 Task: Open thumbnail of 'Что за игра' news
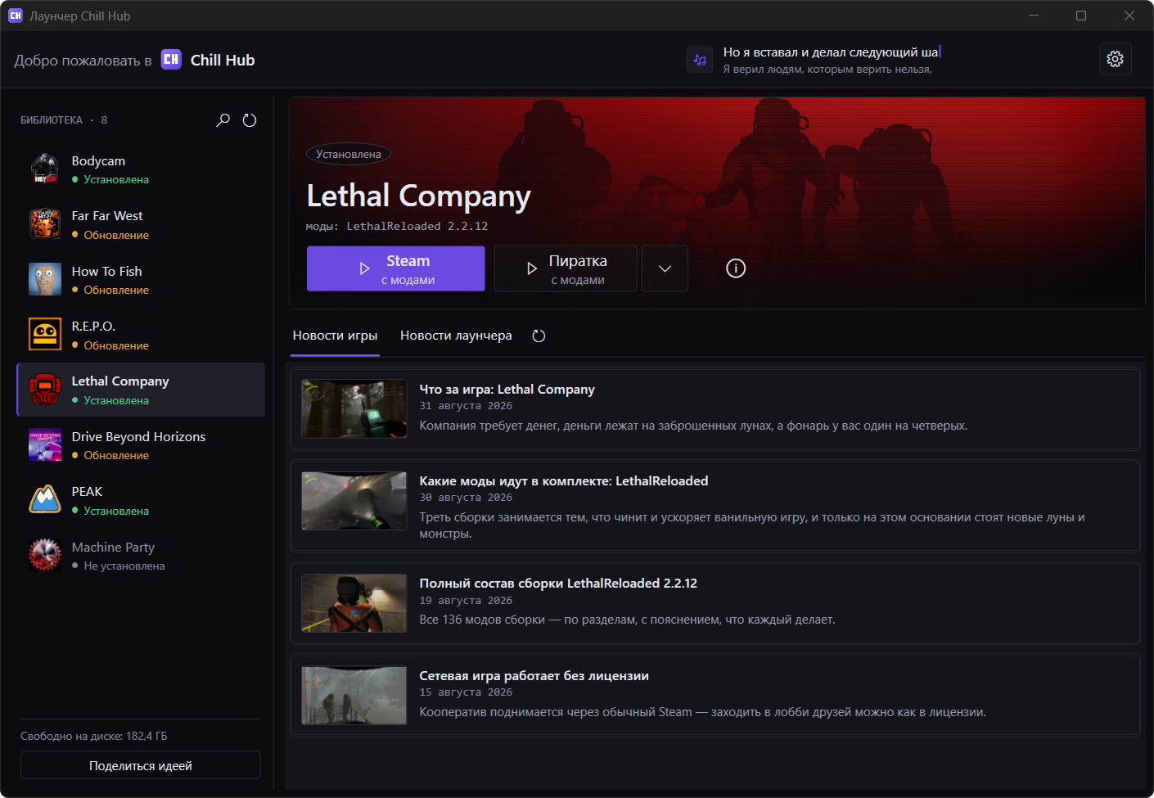pyautogui.click(x=354, y=408)
